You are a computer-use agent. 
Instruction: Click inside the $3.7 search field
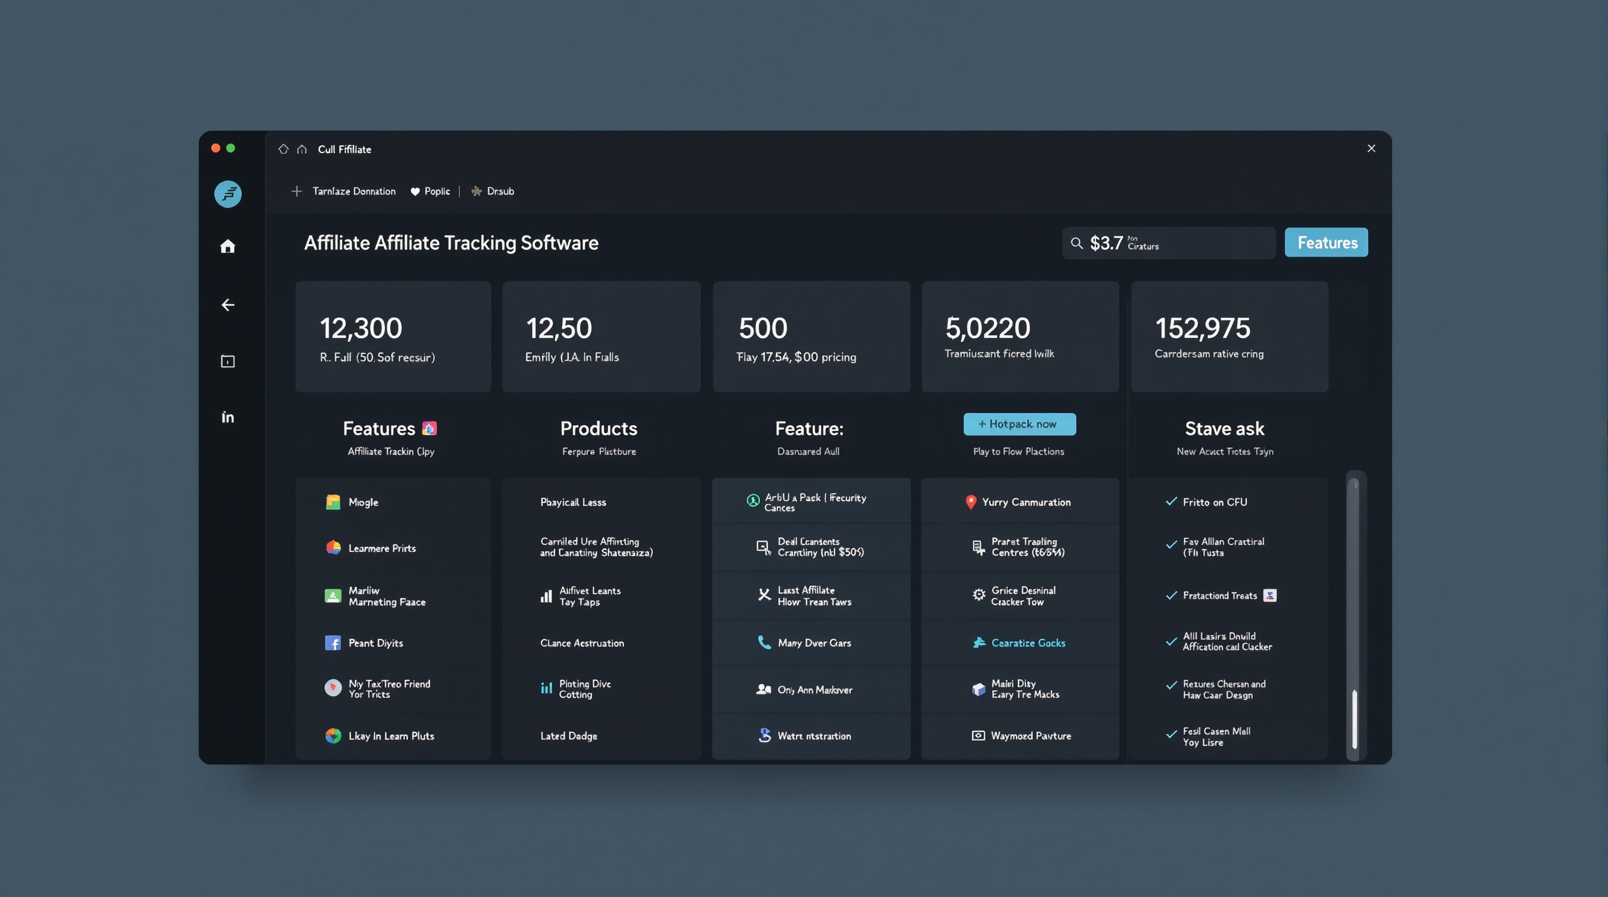(x=1169, y=243)
